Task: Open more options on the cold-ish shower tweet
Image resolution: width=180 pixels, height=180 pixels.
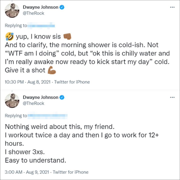Action: click(172, 7)
